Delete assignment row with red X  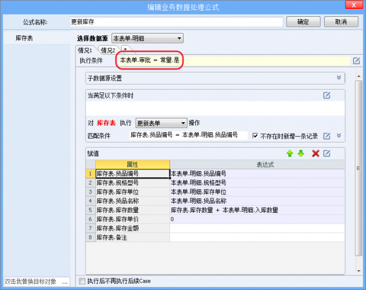tap(315, 153)
